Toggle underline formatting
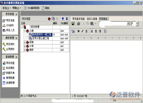The width and height of the screenshot is (143, 103). coord(86,31)
